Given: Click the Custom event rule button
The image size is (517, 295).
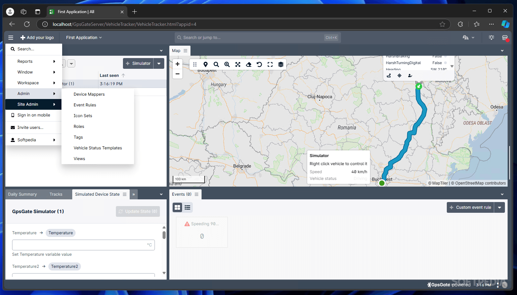Looking at the screenshot, I should [470, 207].
